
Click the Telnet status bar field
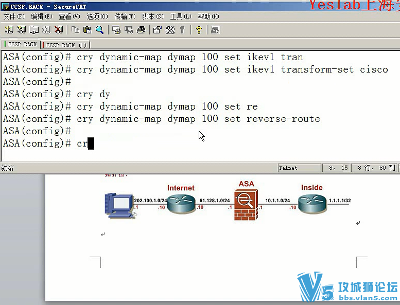pyautogui.click(x=297, y=168)
